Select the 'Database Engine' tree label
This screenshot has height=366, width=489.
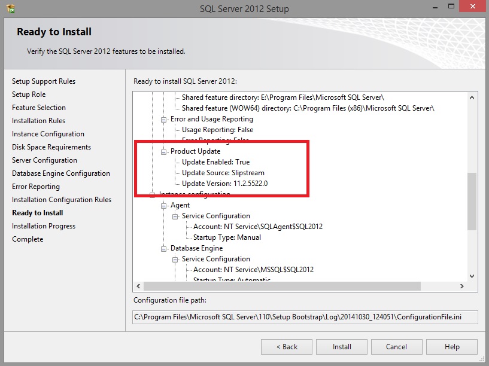click(x=197, y=248)
